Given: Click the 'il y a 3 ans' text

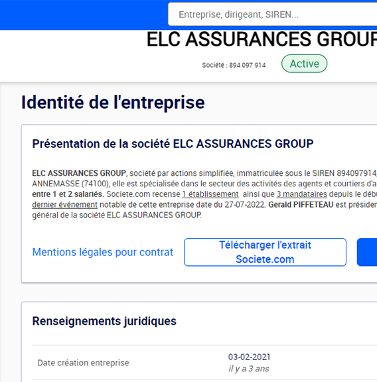Looking at the screenshot, I should point(249,369).
